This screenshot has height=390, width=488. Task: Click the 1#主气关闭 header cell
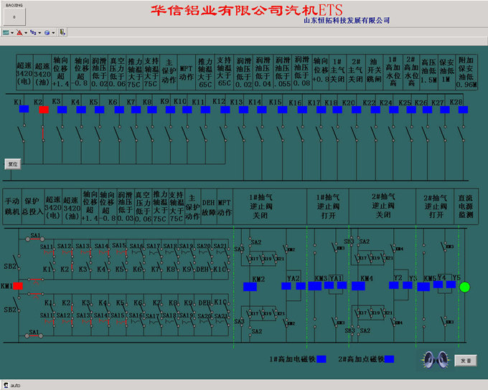[x=338, y=72]
